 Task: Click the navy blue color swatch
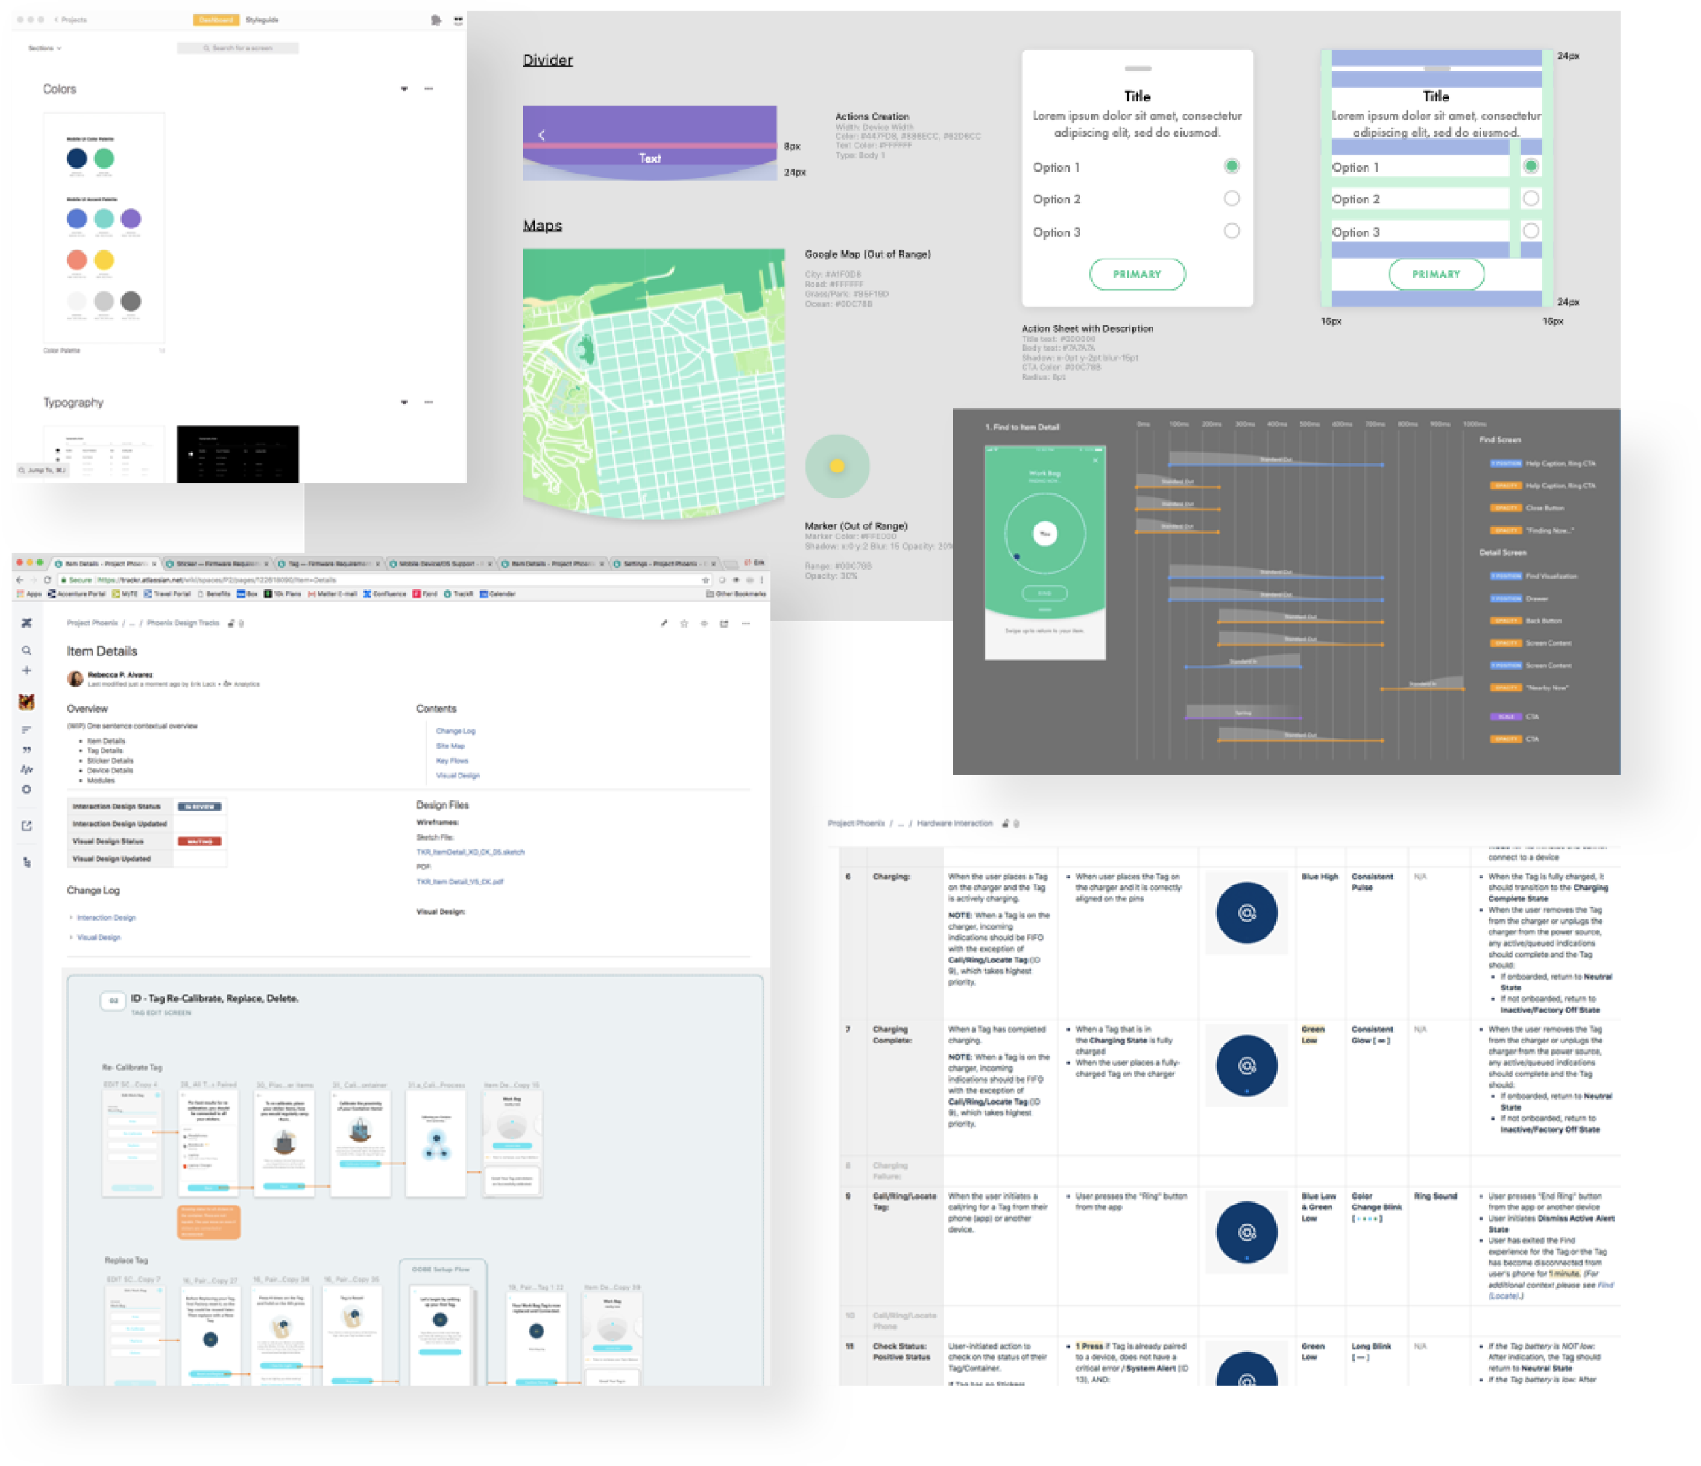(x=76, y=159)
